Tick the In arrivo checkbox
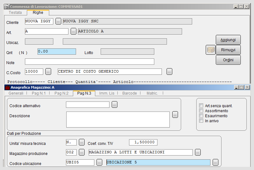Viewport: 254px width, 170px height. [x=201, y=120]
